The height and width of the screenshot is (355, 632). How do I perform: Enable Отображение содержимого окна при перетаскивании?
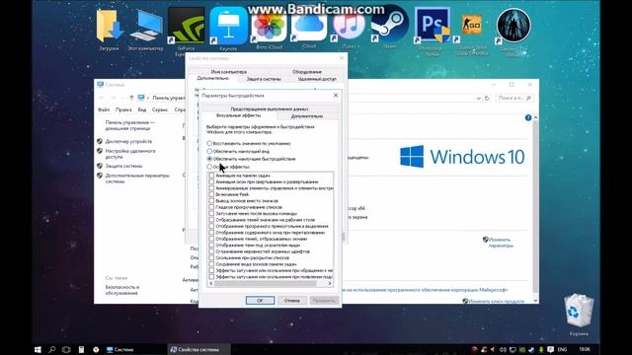(x=211, y=233)
